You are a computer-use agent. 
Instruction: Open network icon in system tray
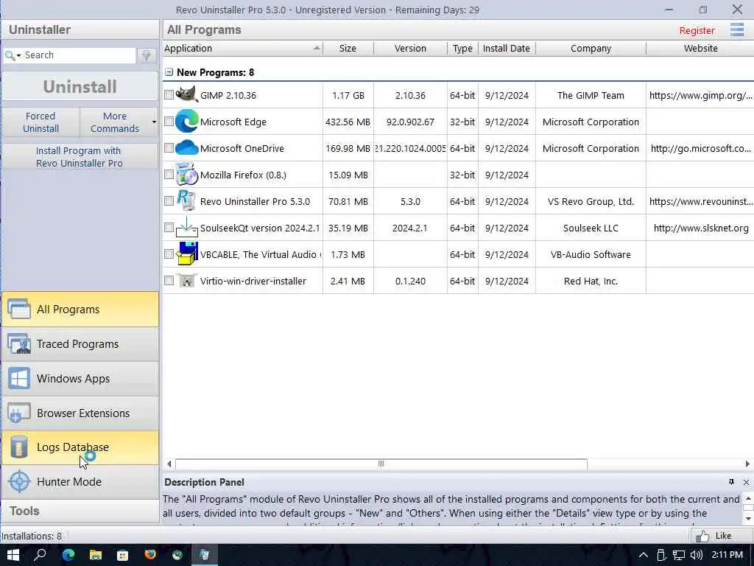click(x=678, y=555)
